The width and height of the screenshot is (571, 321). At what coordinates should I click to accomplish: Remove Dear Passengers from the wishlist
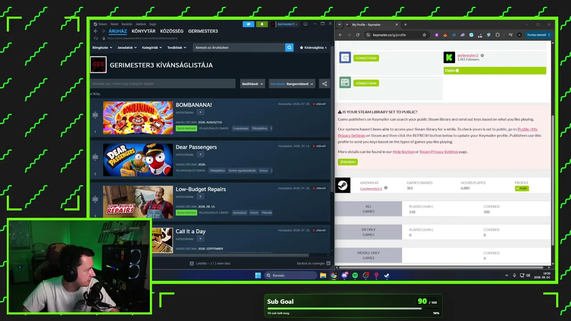tap(319, 146)
